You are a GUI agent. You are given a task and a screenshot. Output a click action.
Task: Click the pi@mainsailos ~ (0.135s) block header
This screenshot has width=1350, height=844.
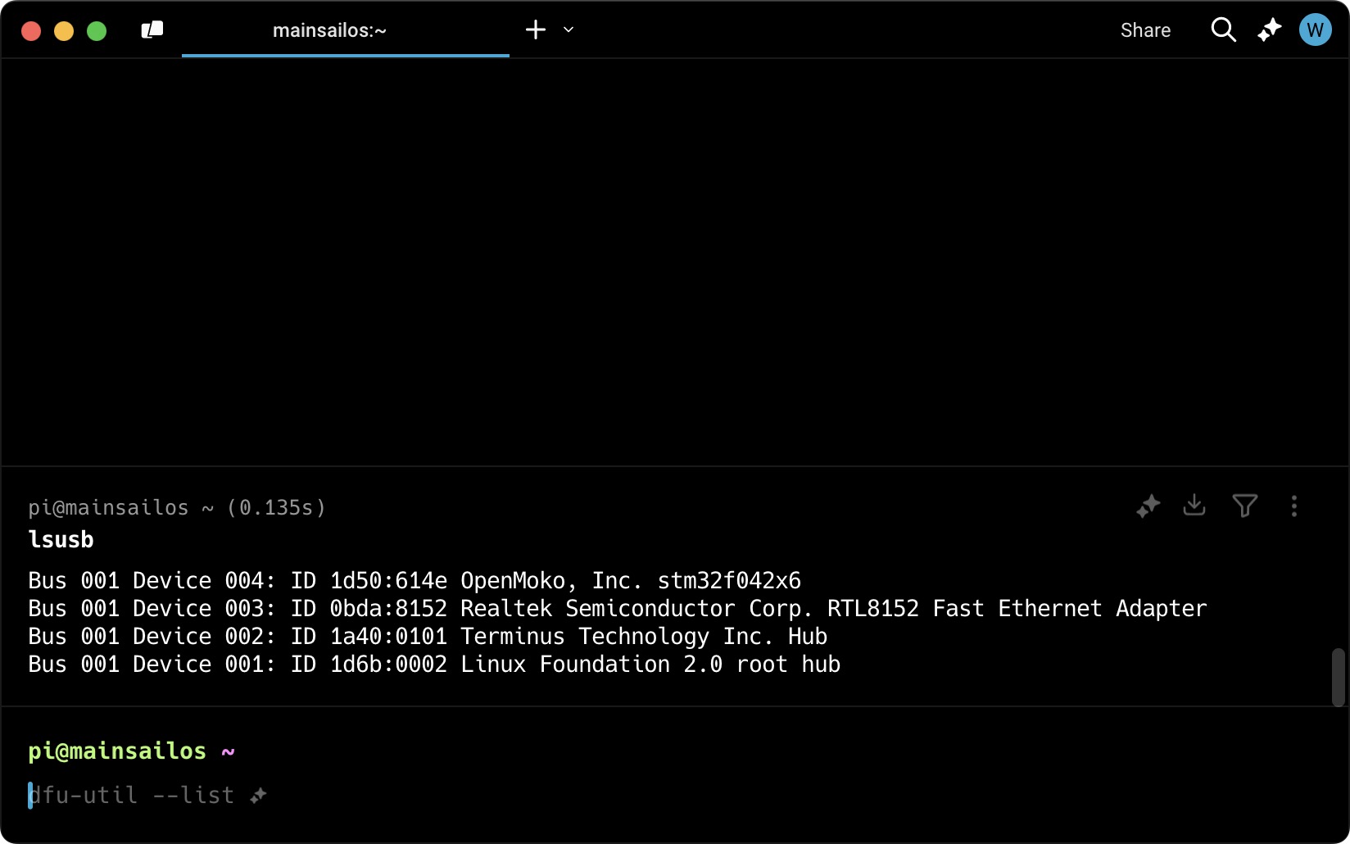177,508
